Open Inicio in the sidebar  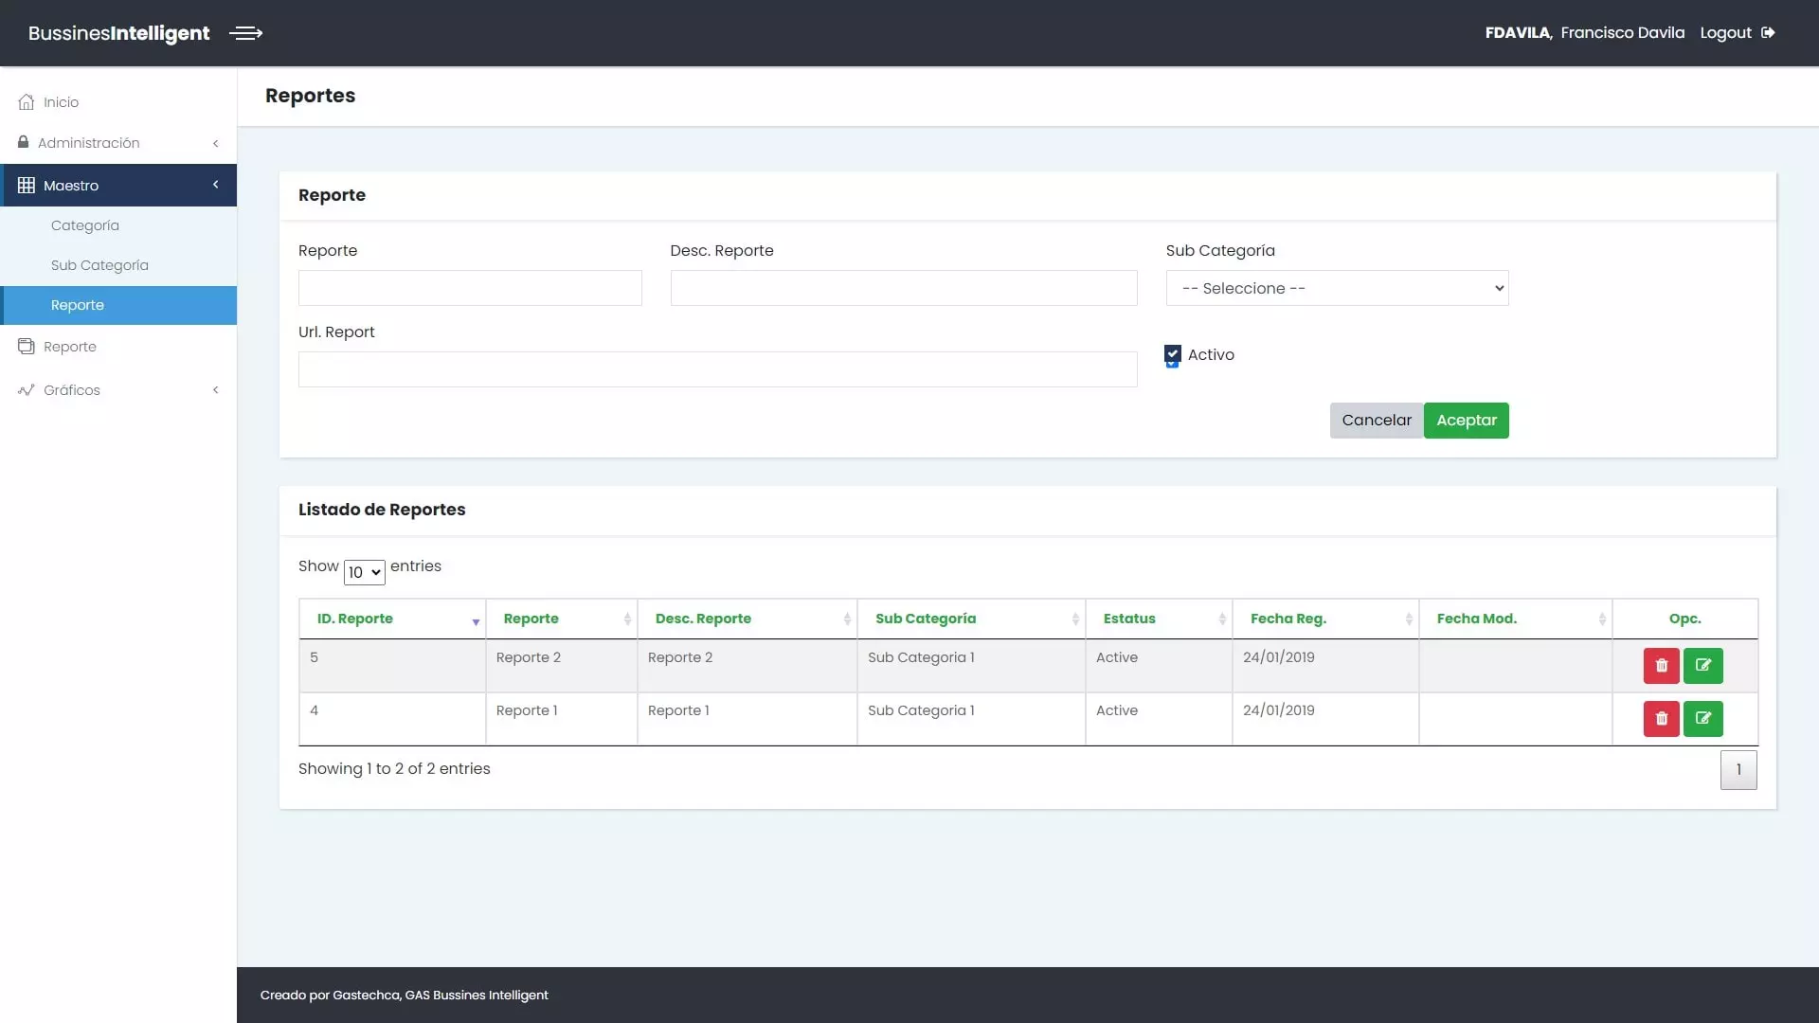[x=118, y=102]
